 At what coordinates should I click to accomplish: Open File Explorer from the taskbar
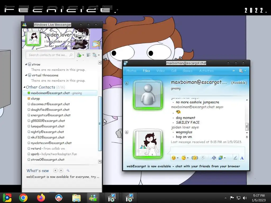pyautogui.click(x=76, y=198)
